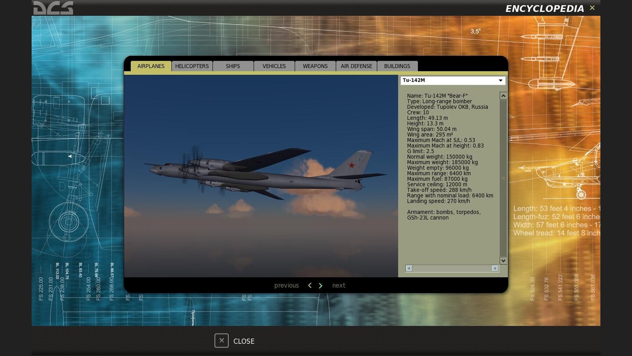This screenshot has width=632, height=356.
Task: Click the 'Length: 49.13 m' line
Action: coord(427,118)
